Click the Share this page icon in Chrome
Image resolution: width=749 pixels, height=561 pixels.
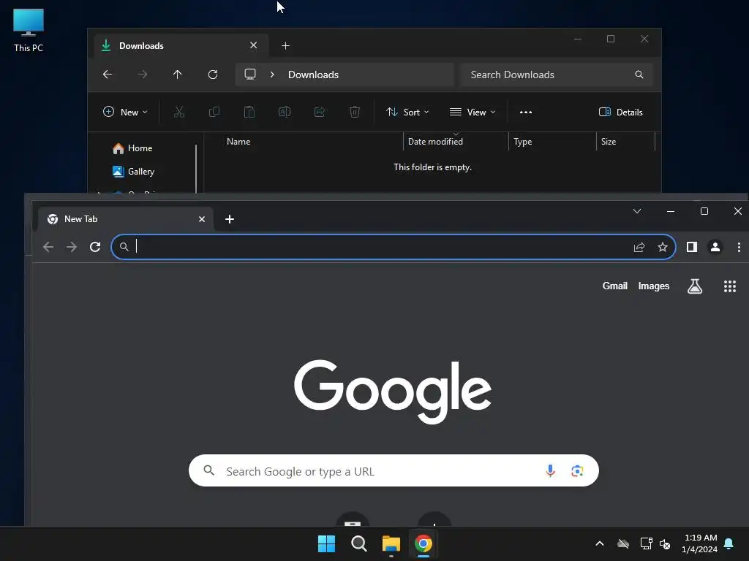tap(639, 247)
